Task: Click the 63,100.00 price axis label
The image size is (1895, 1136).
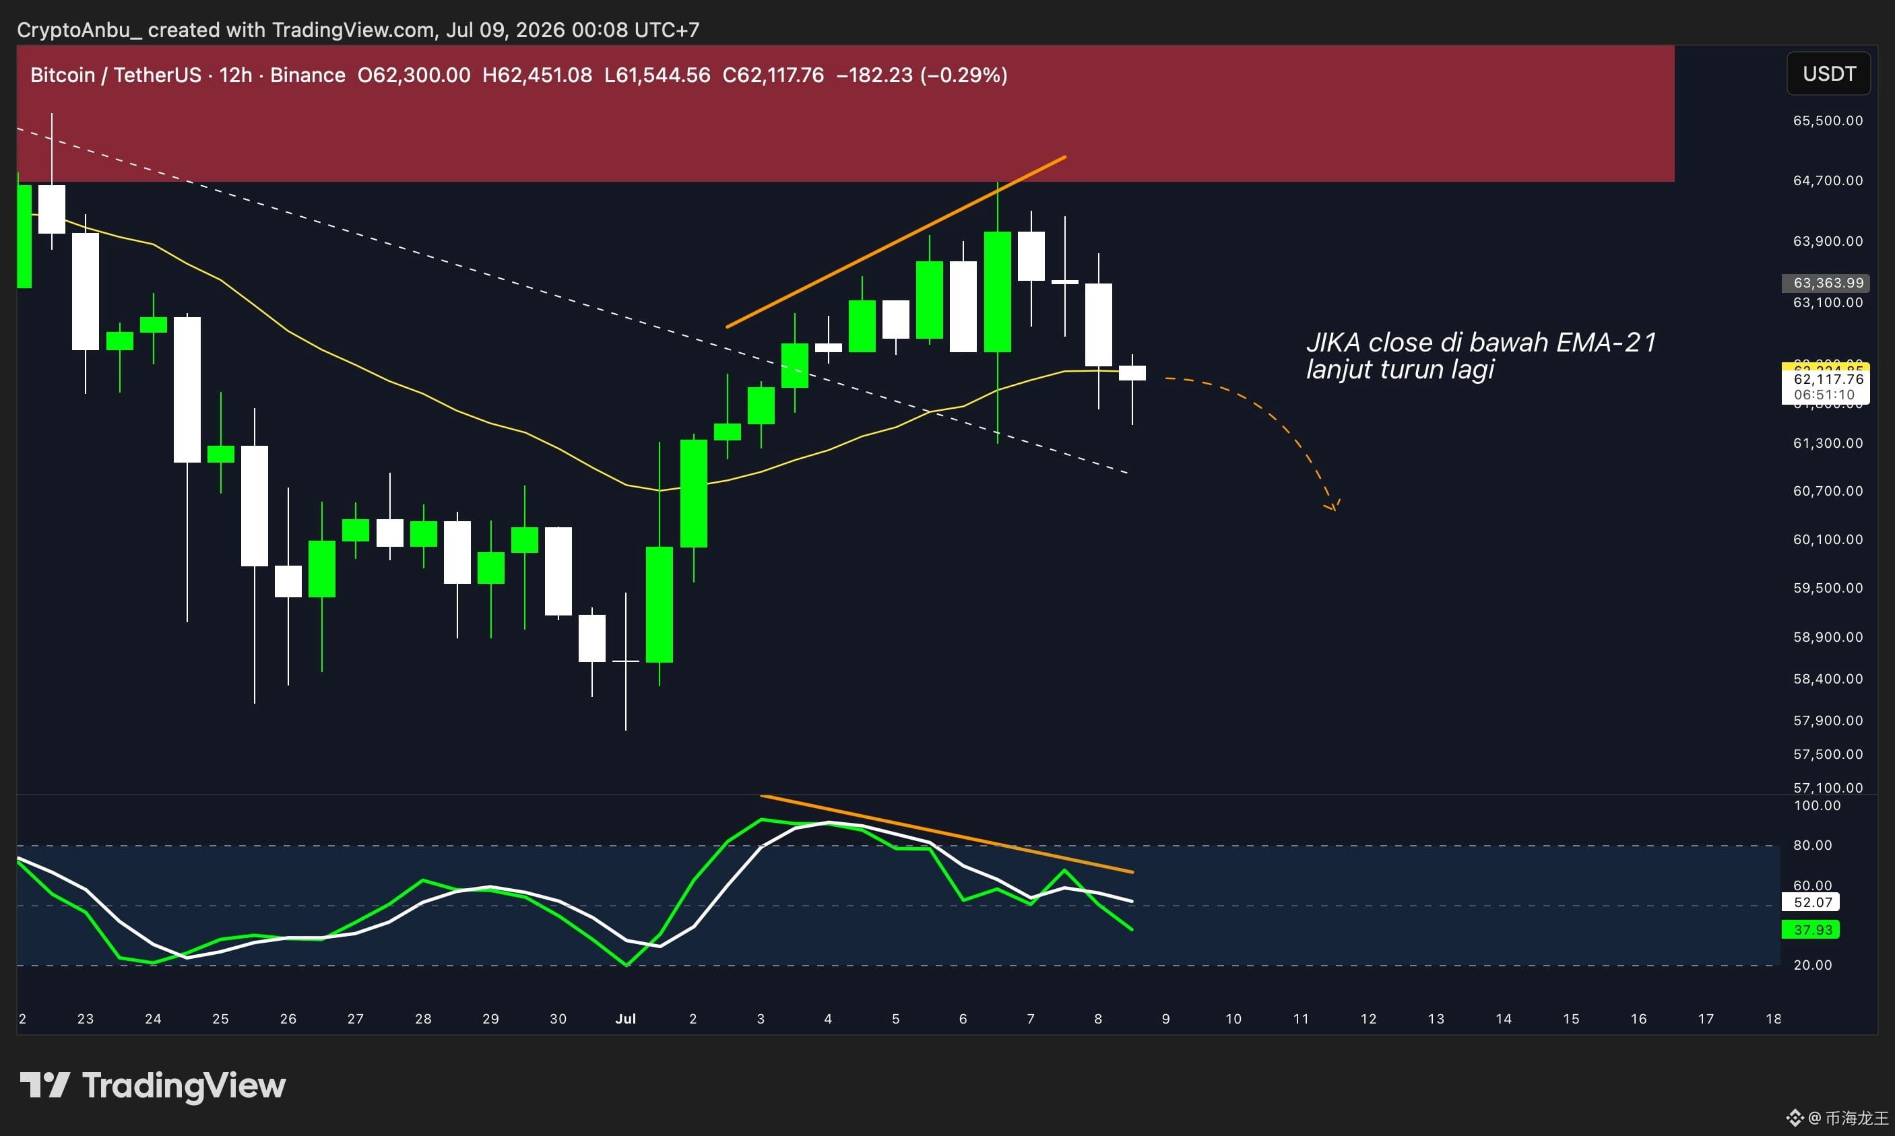Action: coord(1828,302)
